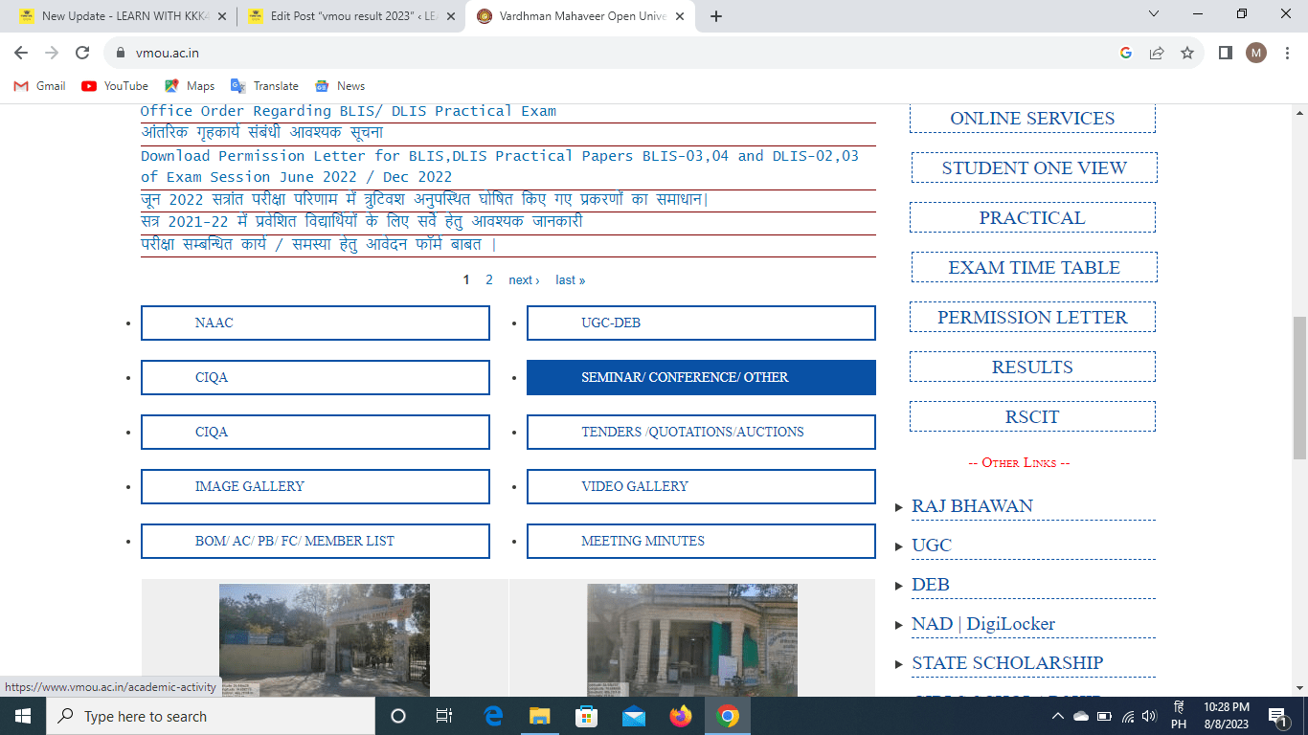This screenshot has height=735, width=1308.
Task: Launch Microsoft Edge from taskbar
Action: pyautogui.click(x=494, y=716)
